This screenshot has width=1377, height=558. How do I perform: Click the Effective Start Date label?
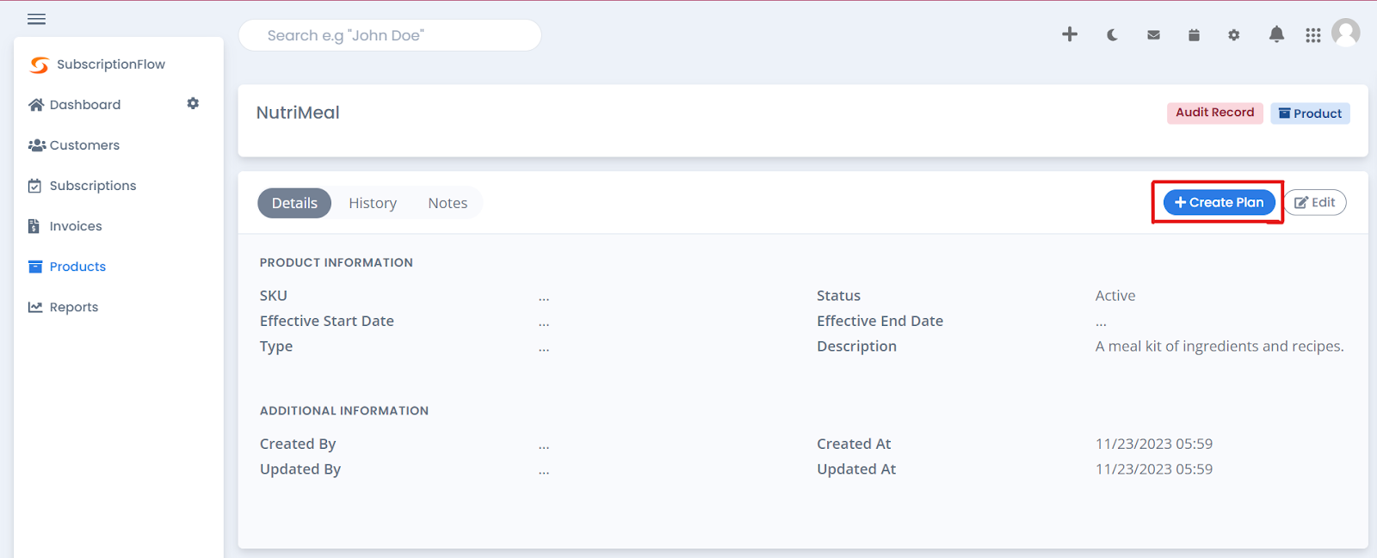point(327,321)
